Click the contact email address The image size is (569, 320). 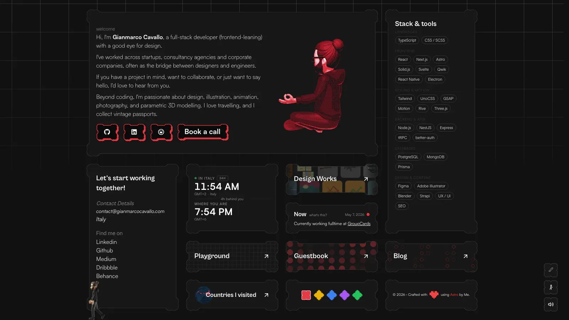coord(130,211)
